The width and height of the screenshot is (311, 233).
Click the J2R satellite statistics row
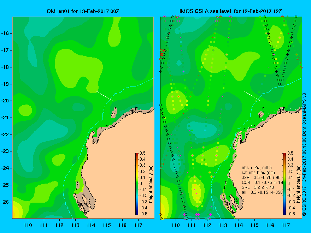click(261, 178)
